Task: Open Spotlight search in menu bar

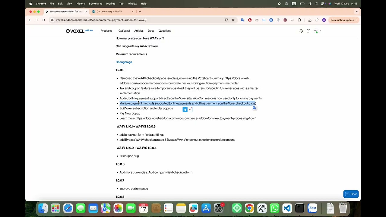Action: point(317,4)
